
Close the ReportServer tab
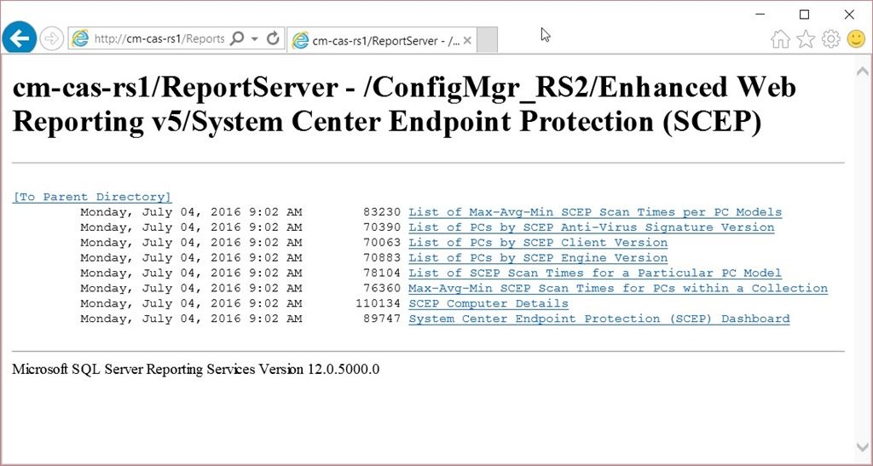(x=467, y=40)
